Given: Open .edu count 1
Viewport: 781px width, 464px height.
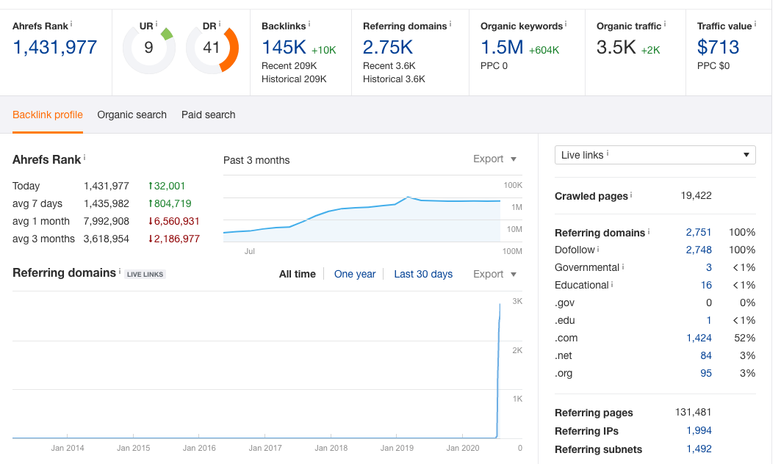Looking at the screenshot, I should pos(709,321).
